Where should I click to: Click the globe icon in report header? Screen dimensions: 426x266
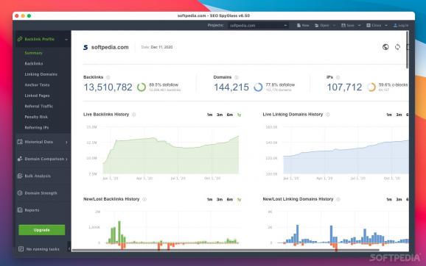coord(385,47)
